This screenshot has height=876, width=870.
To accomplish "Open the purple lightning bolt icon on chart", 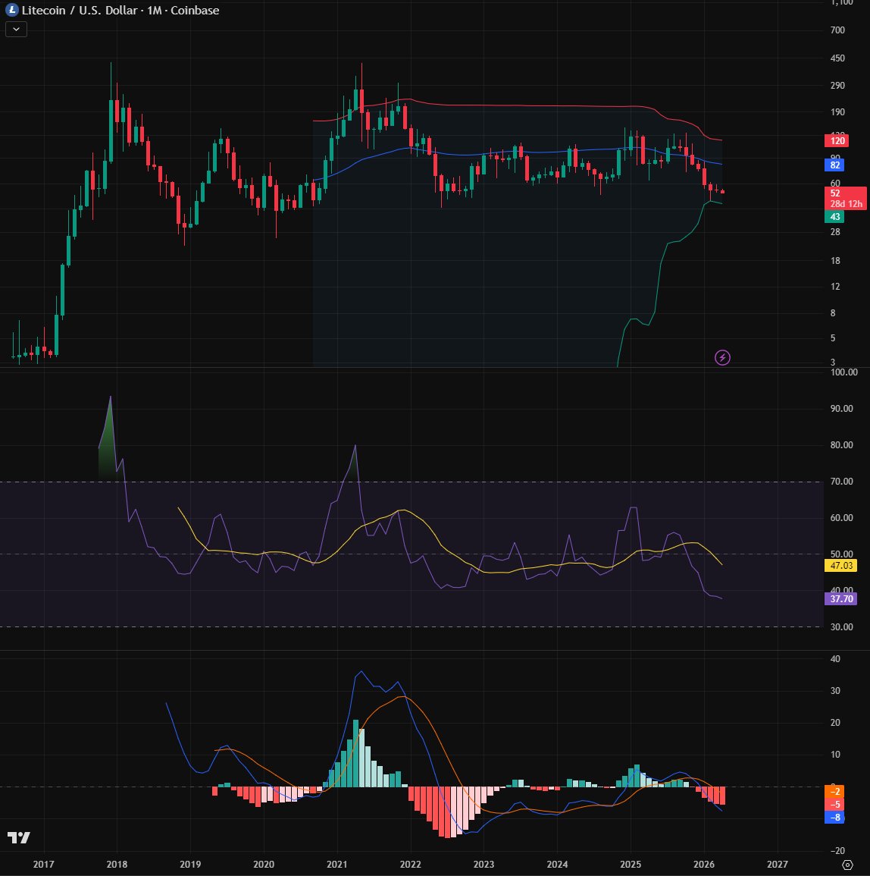I will (x=722, y=357).
